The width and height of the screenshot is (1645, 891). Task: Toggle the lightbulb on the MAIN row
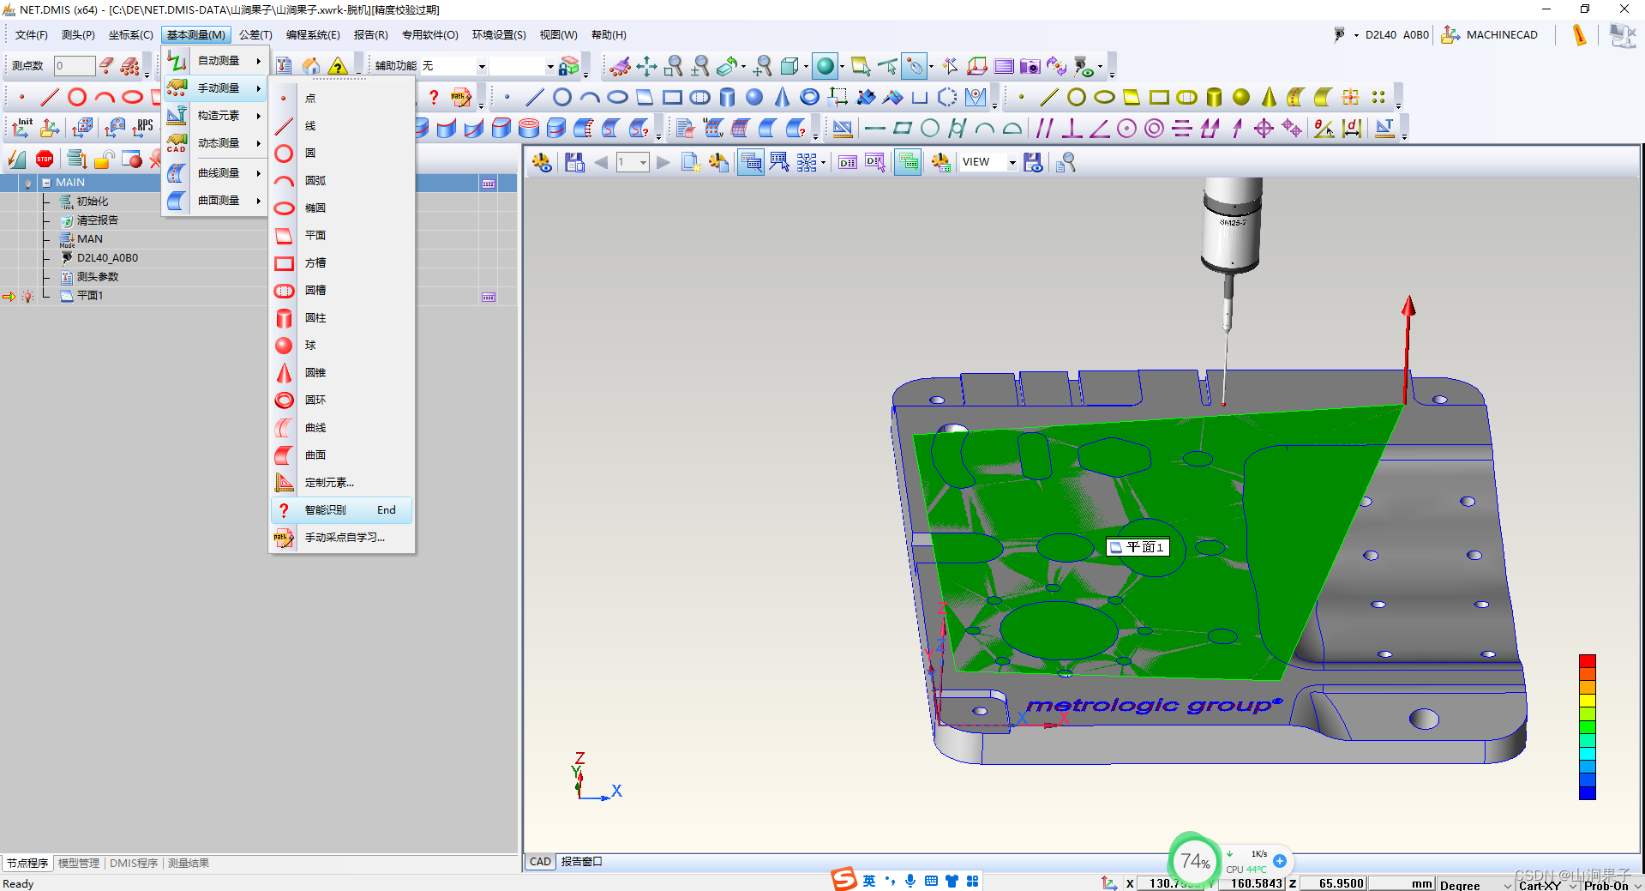tap(27, 184)
